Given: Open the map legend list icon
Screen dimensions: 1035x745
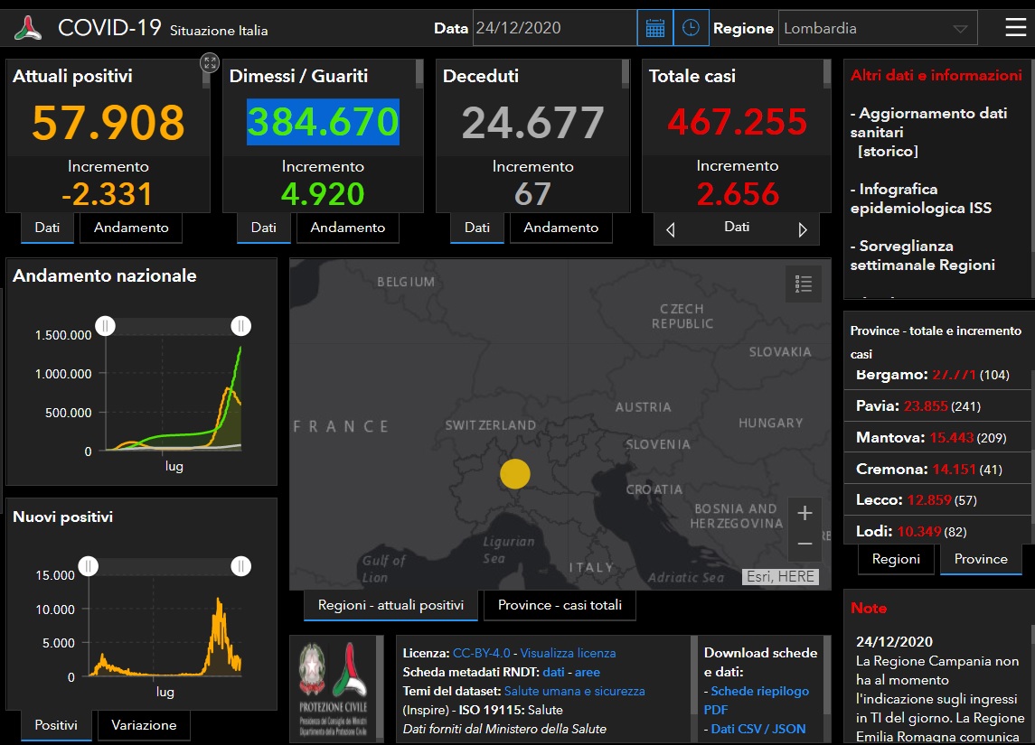Looking at the screenshot, I should (804, 284).
